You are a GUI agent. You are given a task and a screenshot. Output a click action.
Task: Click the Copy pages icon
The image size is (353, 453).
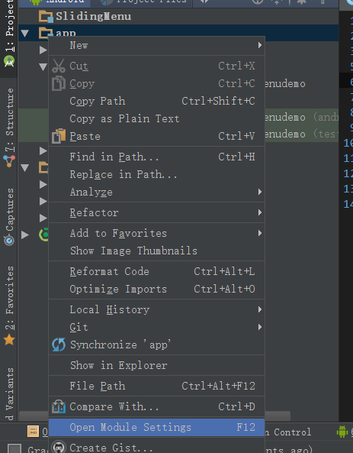[59, 83]
